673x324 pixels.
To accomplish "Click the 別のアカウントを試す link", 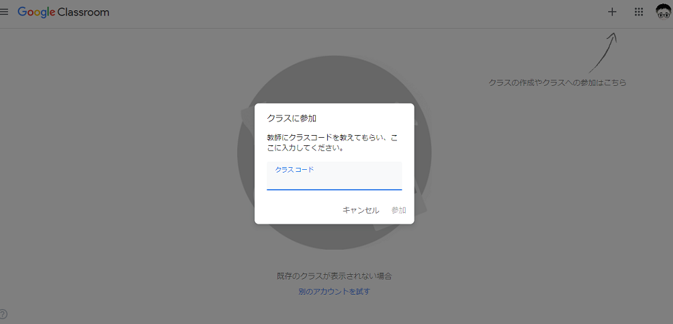I will pyautogui.click(x=334, y=291).
